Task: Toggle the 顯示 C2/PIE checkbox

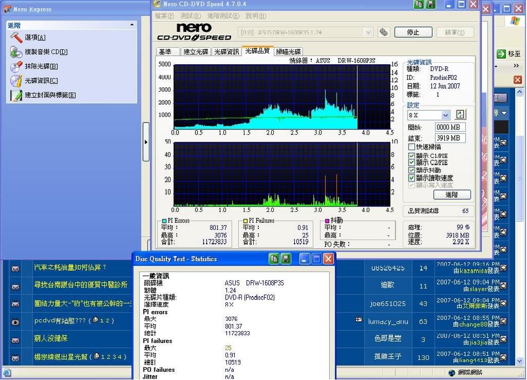Action: tap(411, 163)
